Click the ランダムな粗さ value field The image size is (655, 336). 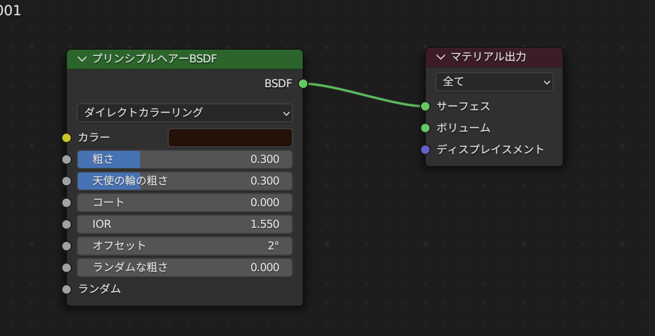point(185,267)
